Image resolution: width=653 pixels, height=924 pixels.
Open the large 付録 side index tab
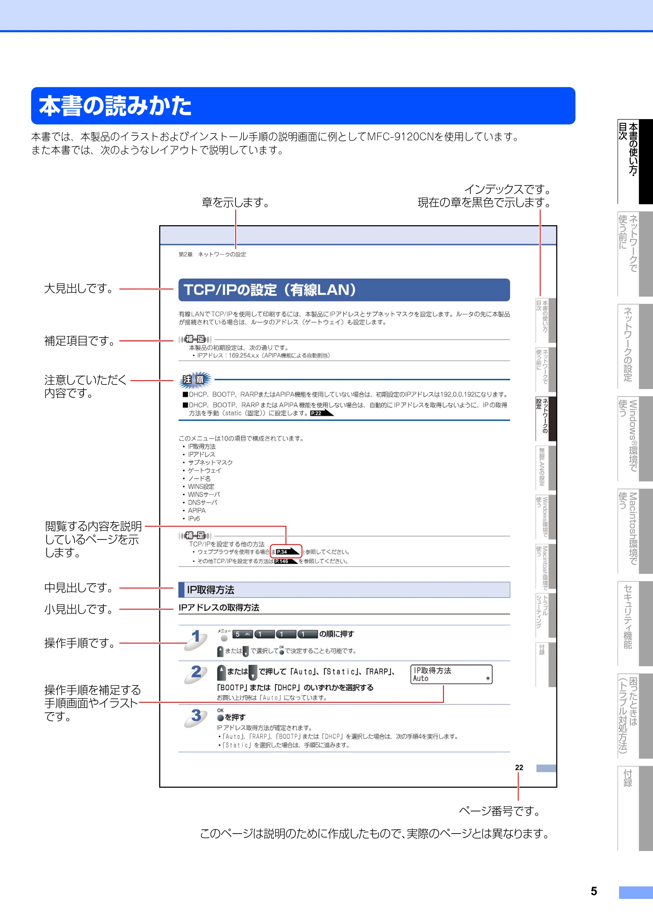coord(635,808)
